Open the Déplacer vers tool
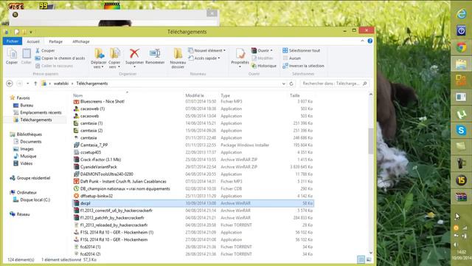 99,58
